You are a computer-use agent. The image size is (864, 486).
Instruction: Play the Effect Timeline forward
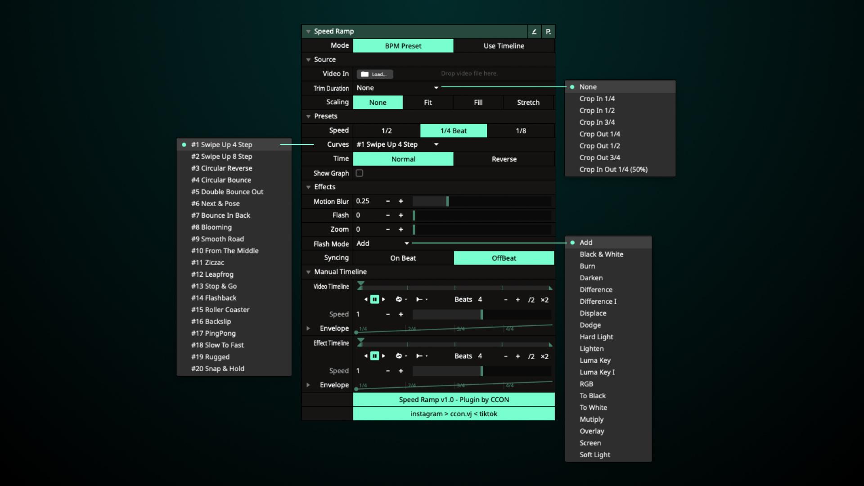383,356
